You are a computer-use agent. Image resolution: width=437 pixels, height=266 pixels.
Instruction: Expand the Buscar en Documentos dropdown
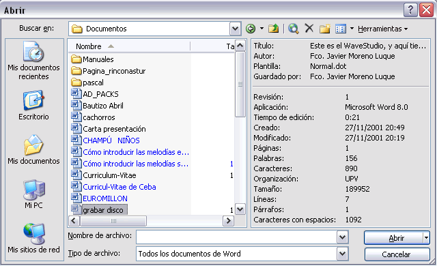[x=235, y=29]
